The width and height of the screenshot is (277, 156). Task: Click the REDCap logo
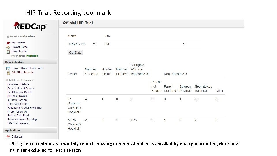coord(30,26)
